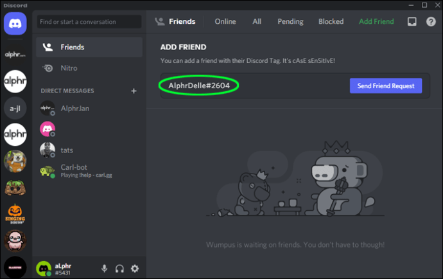Open the dog avatar server
This screenshot has height=279, width=443.
click(x=15, y=161)
